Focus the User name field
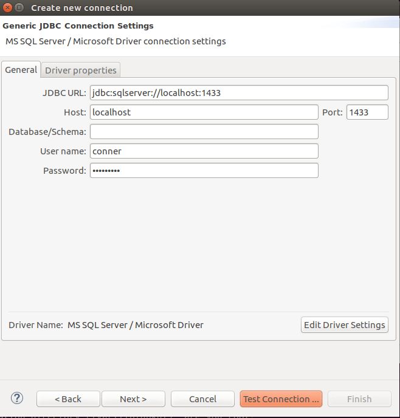 point(204,151)
